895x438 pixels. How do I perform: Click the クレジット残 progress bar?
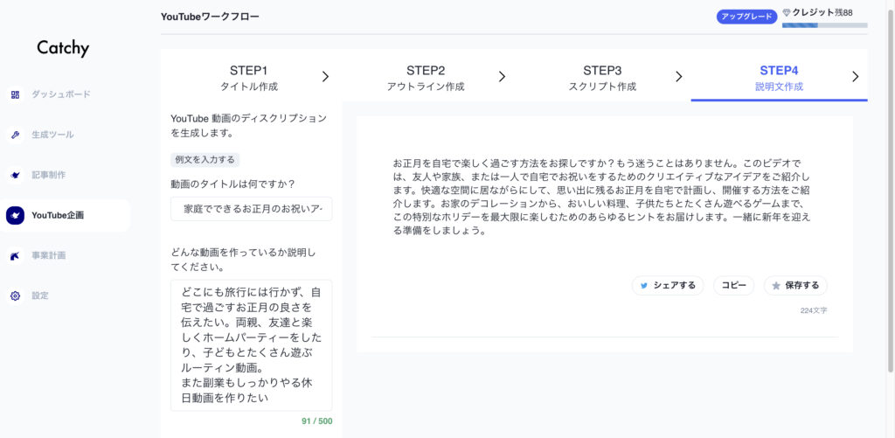(x=824, y=25)
